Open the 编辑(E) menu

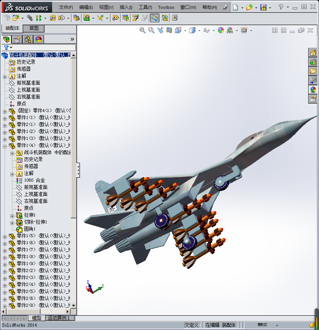click(x=86, y=7)
